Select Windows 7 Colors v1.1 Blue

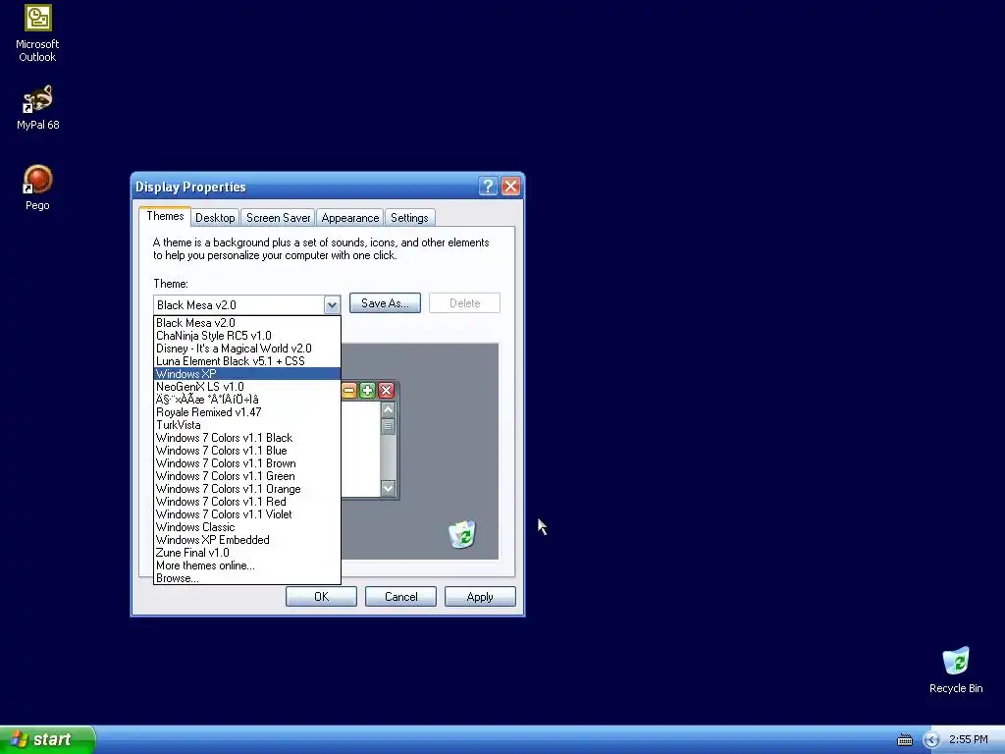[x=246, y=451]
